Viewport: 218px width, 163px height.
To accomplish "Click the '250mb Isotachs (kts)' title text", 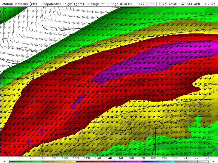I will (x=20, y=4).
